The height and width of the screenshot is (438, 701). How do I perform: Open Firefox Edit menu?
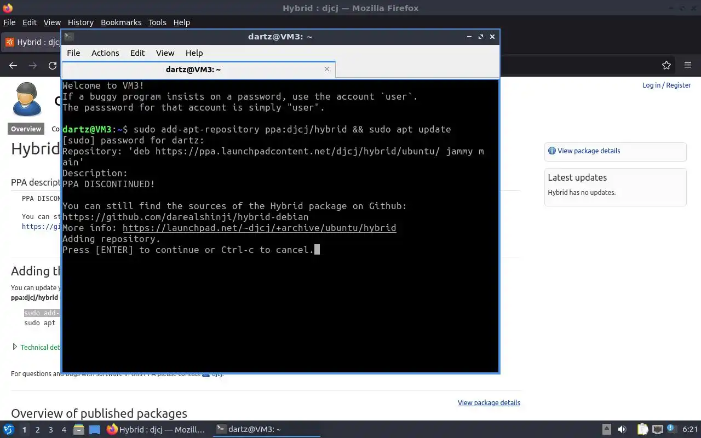[30, 22]
